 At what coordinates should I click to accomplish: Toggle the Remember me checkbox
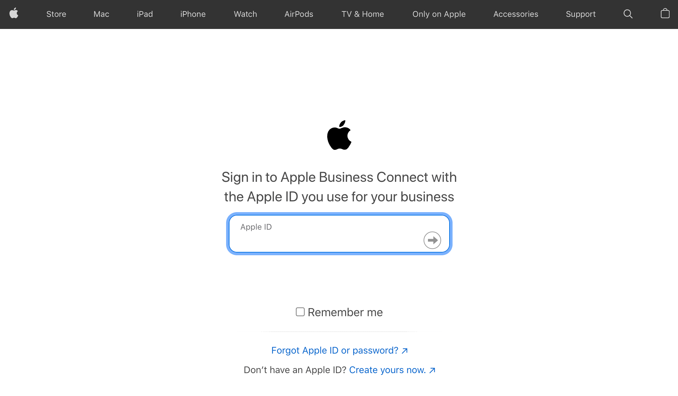click(x=300, y=312)
